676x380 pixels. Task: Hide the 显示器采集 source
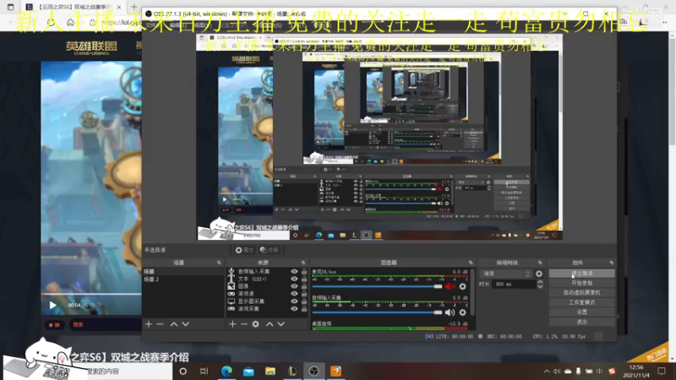click(294, 301)
